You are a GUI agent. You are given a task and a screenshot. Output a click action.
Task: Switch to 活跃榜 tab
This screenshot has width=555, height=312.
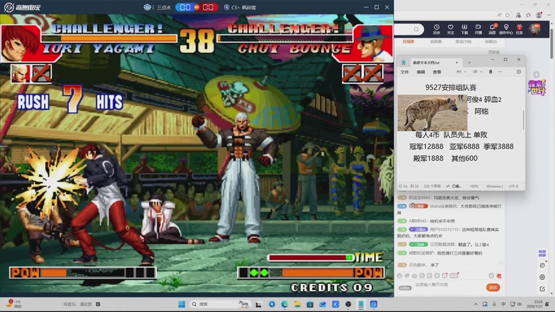pyautogui.click(x=436, y=42)
